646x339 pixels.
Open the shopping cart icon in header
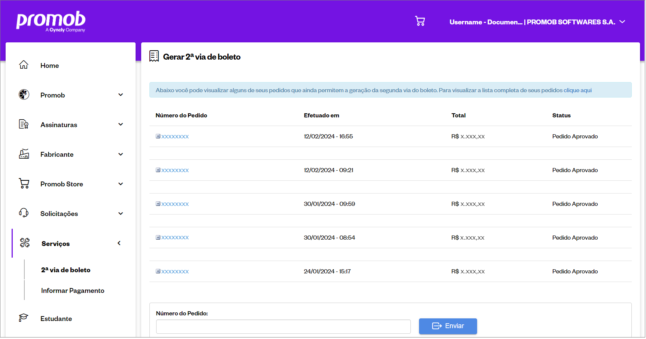[x=420, y=21]
